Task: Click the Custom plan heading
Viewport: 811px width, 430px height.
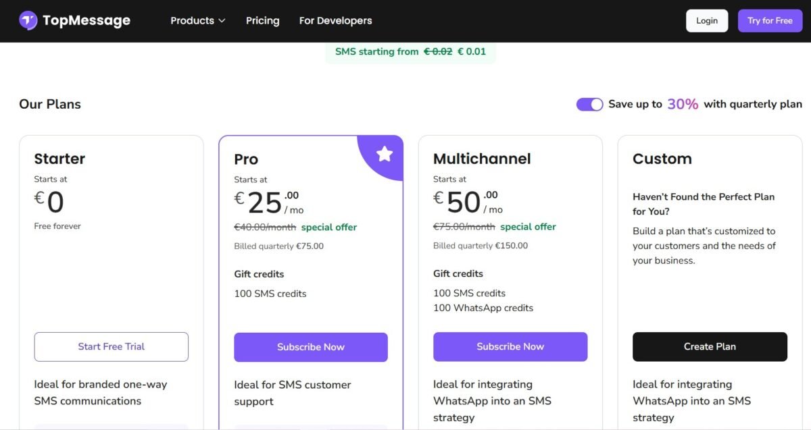Action: point(662,159)
